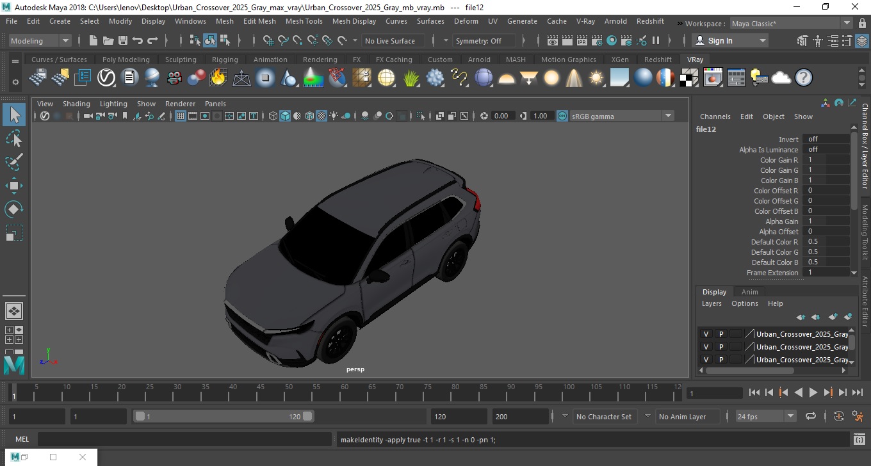Toggle the sRGB gamma color management button

click(x=562, y=116)
